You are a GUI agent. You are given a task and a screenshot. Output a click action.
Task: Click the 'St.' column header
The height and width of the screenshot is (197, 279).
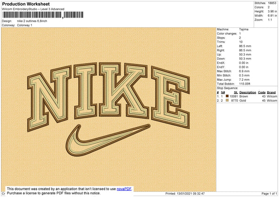tap(236, 92)
